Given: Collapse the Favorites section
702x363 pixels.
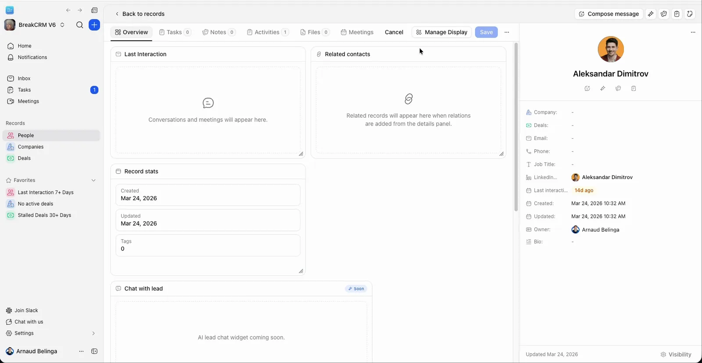Looking at the screenshot, I should coord(93,180).
